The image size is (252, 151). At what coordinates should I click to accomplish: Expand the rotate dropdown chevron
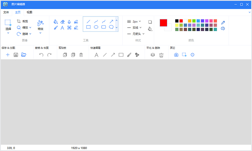coord(30,34)
